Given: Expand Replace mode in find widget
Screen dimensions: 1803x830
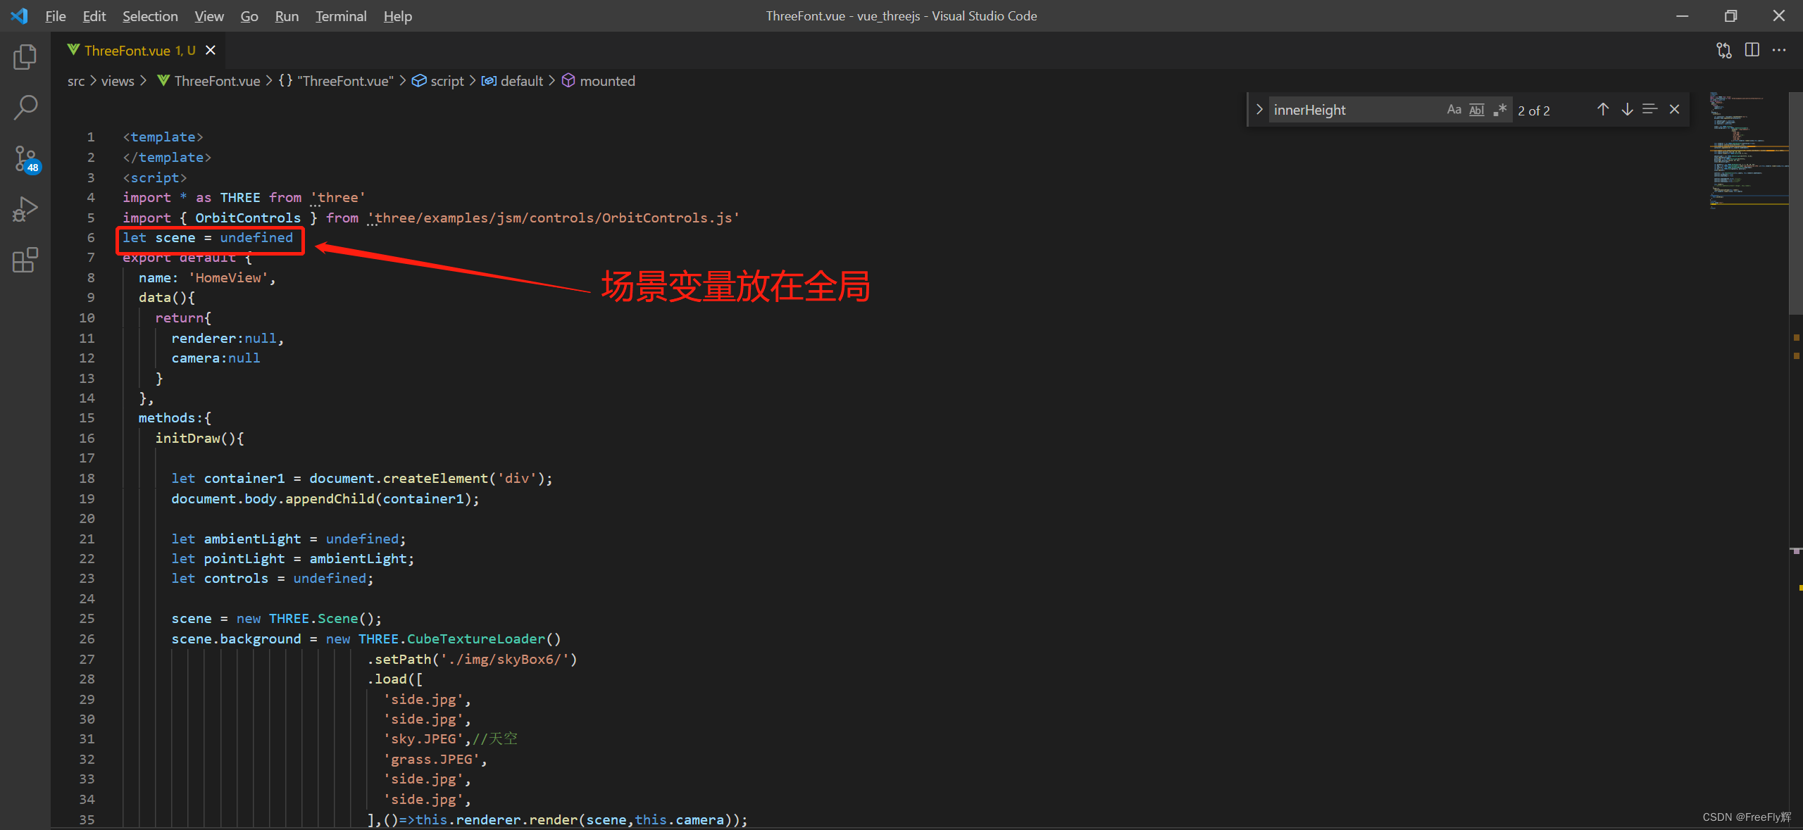Looking at the screenshot, I should pos(1259,109).
